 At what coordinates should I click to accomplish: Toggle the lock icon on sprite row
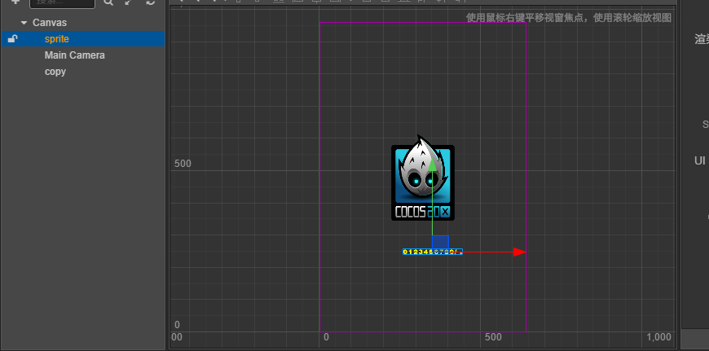[x=13, y=39]
